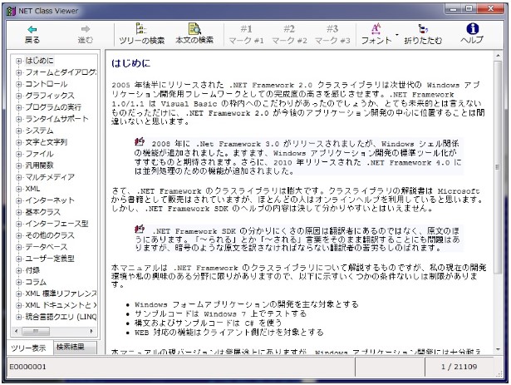Click the note icon beside 2008 年に

[x=140, y=142]
